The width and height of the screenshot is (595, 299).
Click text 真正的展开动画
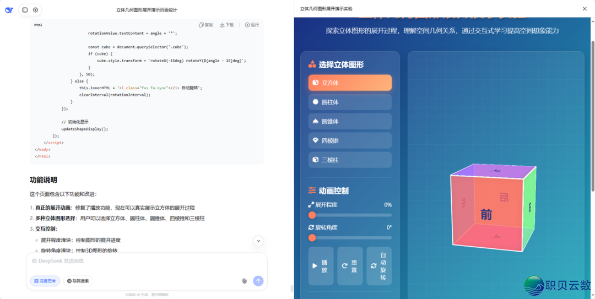pos(54,208)
